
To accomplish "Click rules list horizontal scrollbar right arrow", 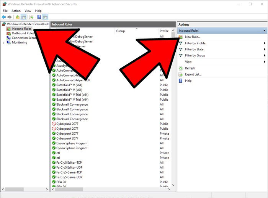I will [169, 189].
